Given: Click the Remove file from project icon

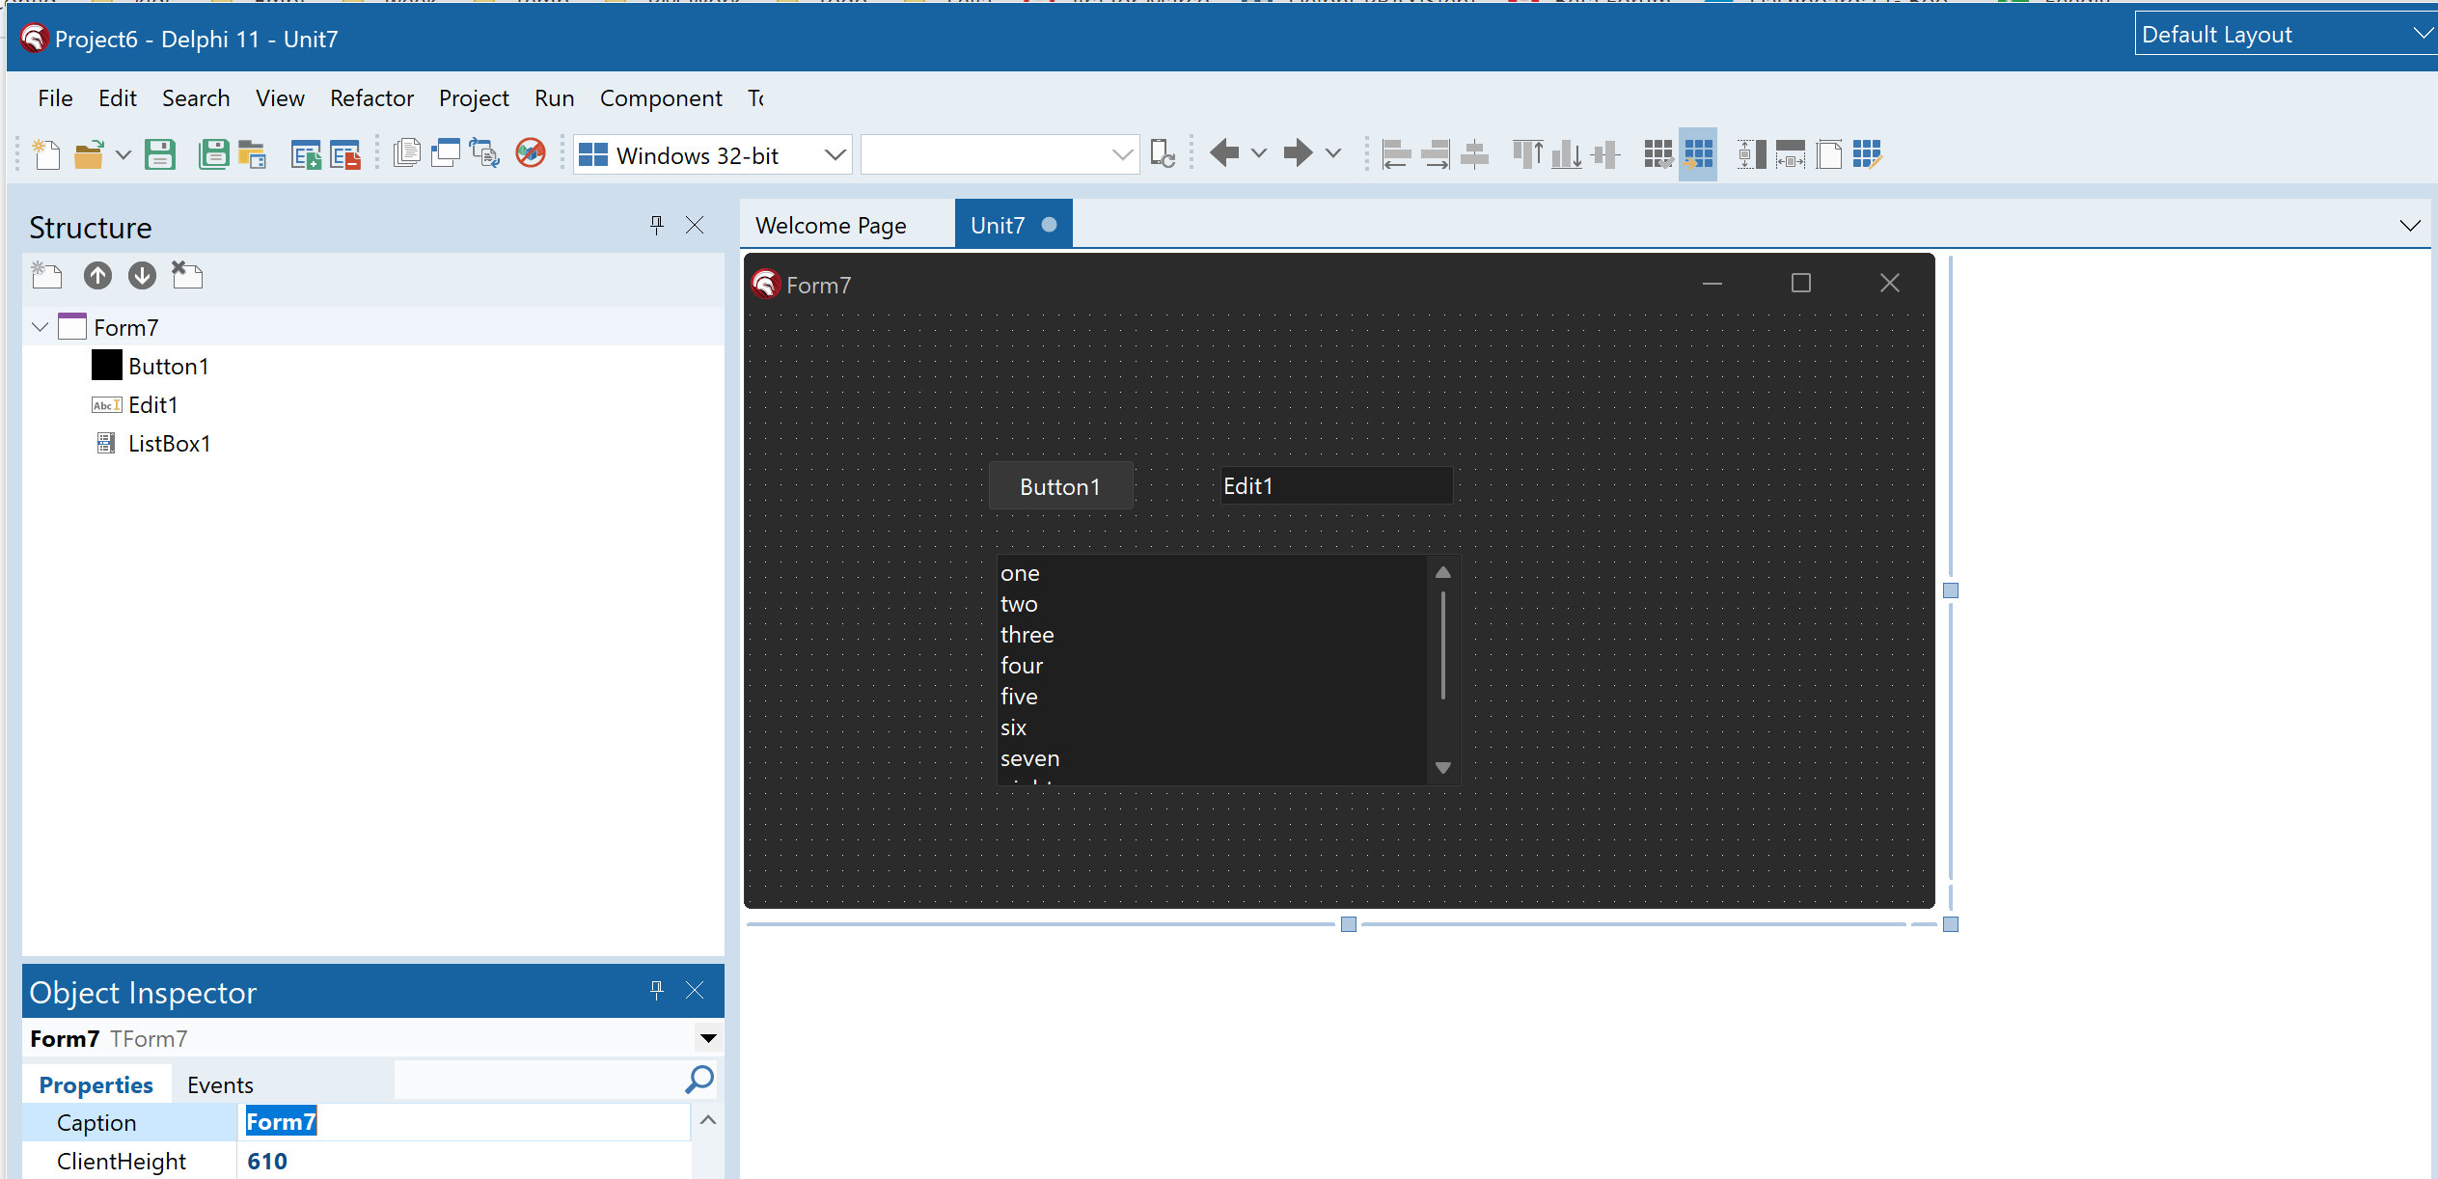Looking at the screenshot, I should (346, 153).
